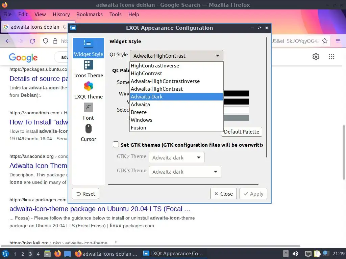Image resolution: width=346 pixels, height=259 pixels.
Task: Open the History menu
Action: pyautogui.click(x=61, y=14)
